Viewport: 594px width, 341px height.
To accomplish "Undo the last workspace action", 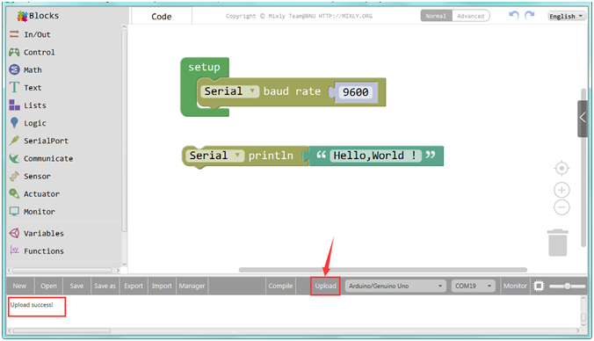I will (x=514, y=15).
